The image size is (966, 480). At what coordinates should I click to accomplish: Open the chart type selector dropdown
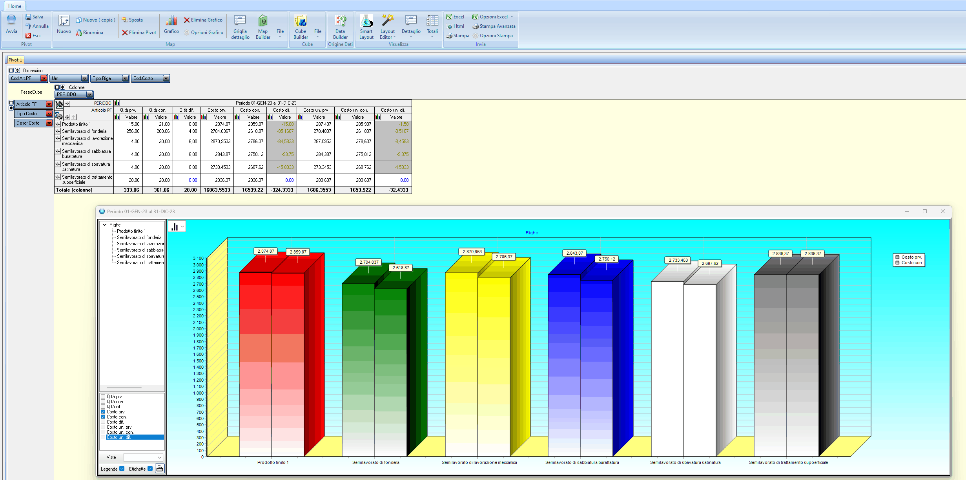tap(177, 226)
